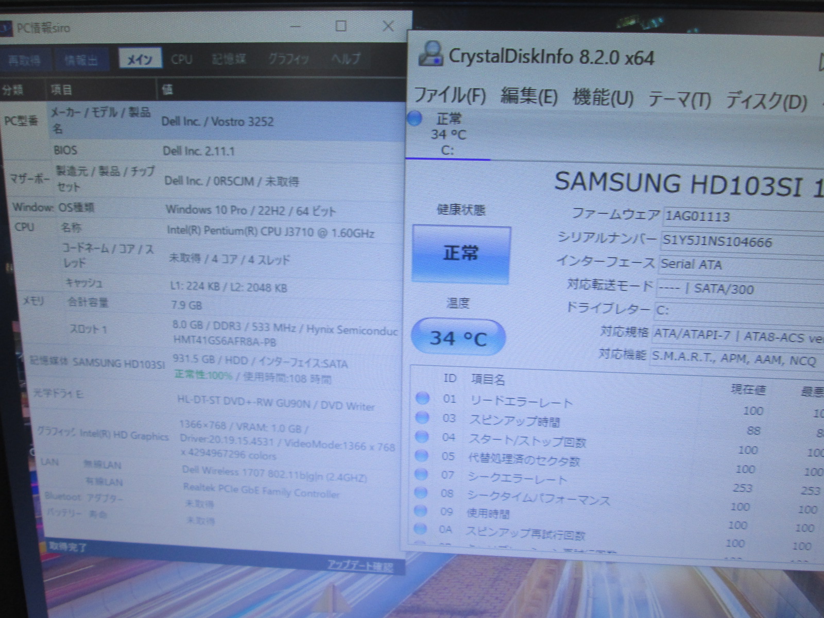The height and width of the screenshot is (618, 824).
Task: Open the ファイル(F) menu in CrystalDiskInfo
Action: tap(450, 95)
